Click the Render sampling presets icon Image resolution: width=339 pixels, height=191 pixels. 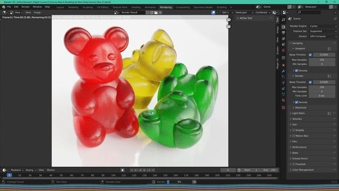pyautogui.click(x=329, y=76)
